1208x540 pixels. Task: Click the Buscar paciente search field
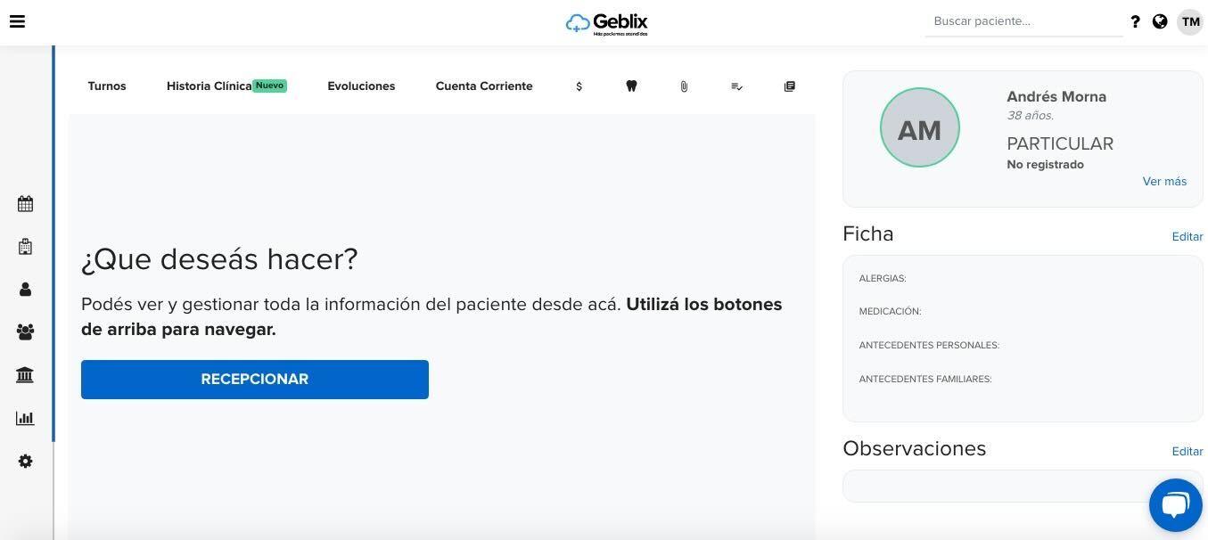pos(1023,21)
